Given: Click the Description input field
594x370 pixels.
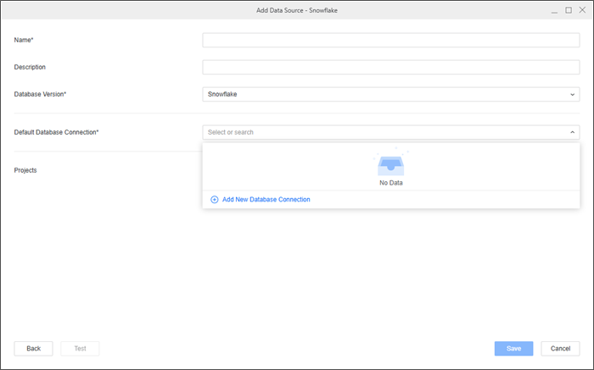Looking at the screenshot, I should coord(391,67).
